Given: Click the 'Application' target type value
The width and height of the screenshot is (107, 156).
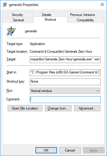Looking at the screenshot, I should [37, 44].
